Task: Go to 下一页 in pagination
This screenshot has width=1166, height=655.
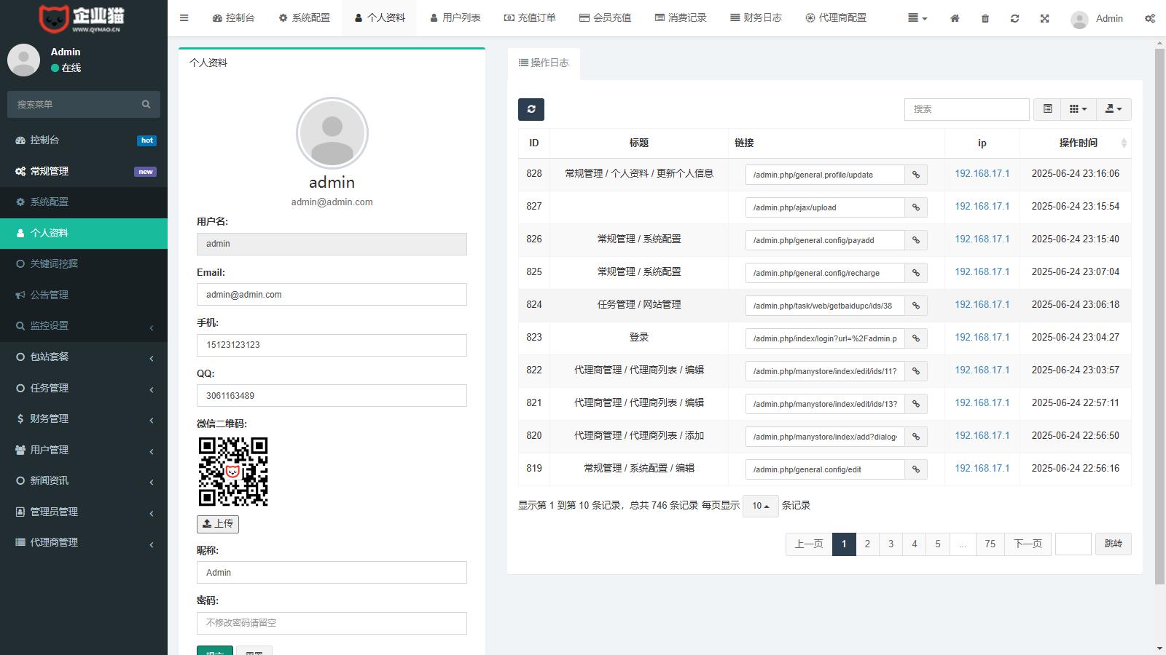Action: click(x=1028, y=544)
